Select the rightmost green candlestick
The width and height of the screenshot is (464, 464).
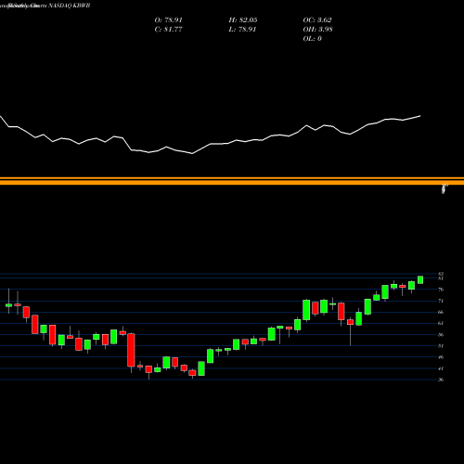(420, 279)
